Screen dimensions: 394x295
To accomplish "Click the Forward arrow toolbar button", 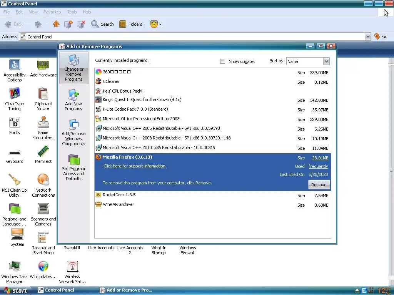I will pos(38,24).
